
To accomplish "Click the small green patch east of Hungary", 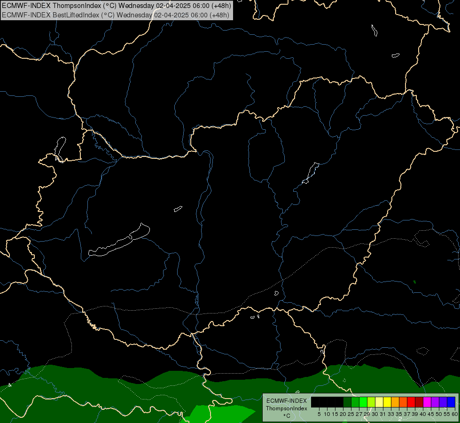I will click(x=414, y=282).
